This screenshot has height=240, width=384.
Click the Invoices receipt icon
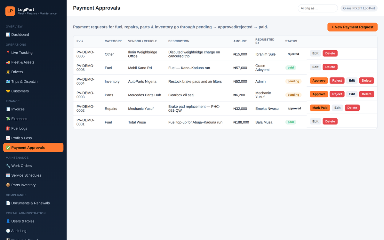pyautogui.click(x=8, y=109)
